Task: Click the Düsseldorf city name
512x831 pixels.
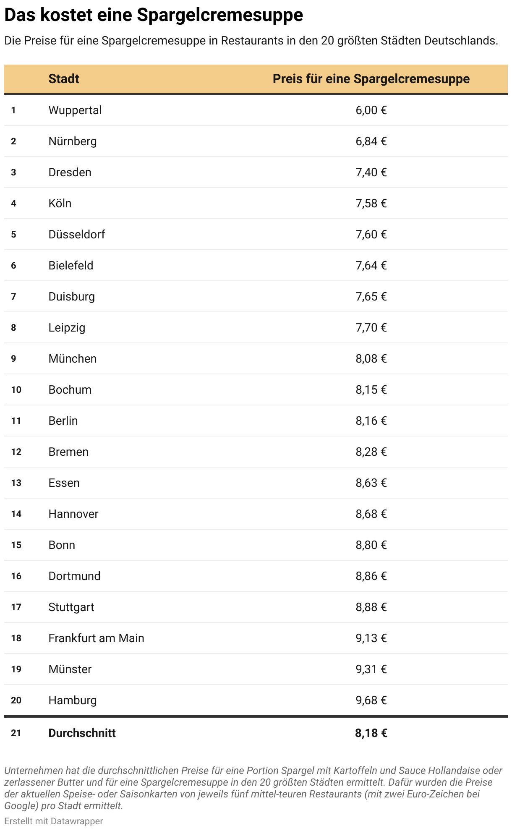Action: 77,235
